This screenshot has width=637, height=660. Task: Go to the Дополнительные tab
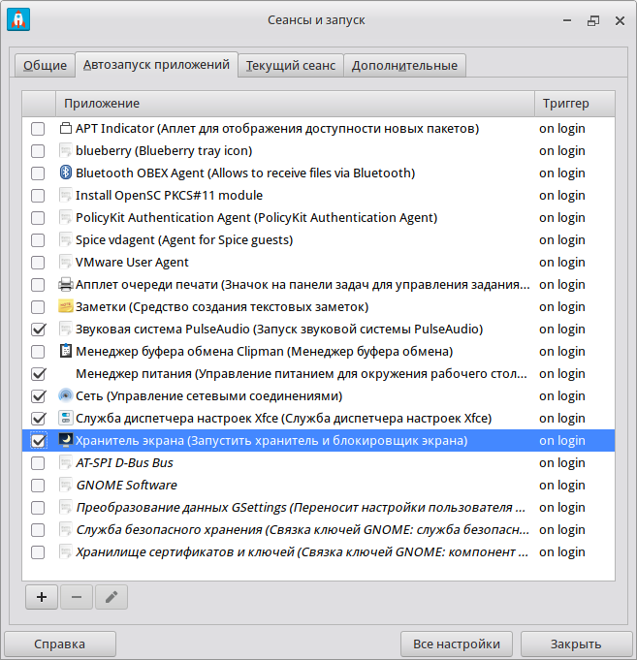pos(404,66)
